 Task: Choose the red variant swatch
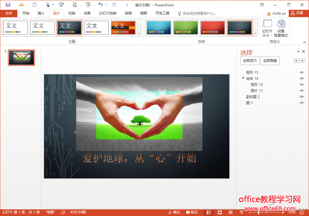pos(212,28)
